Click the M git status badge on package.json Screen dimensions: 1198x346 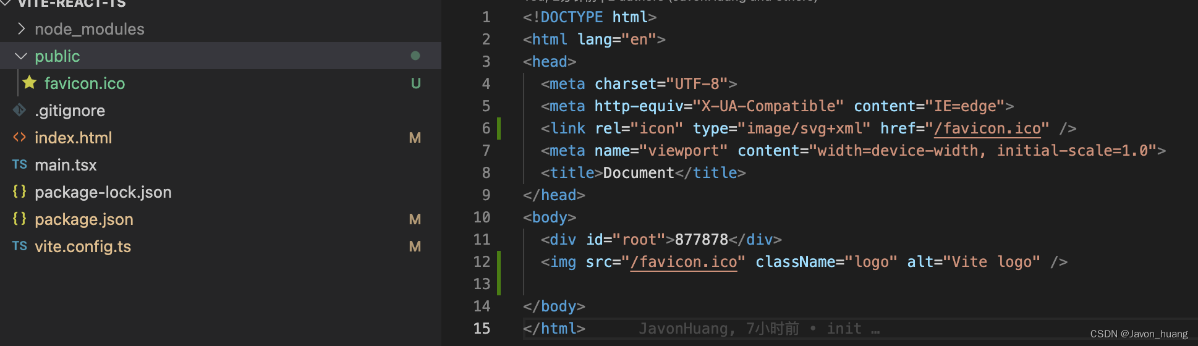415,219
